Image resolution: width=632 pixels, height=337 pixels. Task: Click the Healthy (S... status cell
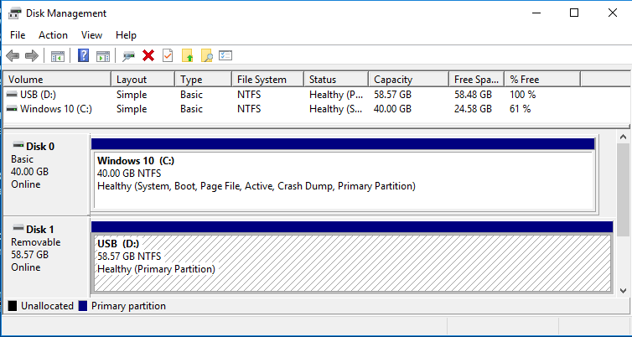(335, 109)
